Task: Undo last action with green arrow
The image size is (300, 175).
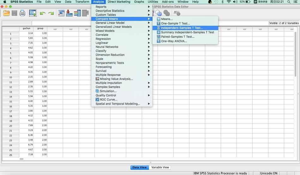Action: (x=43, y=13)
